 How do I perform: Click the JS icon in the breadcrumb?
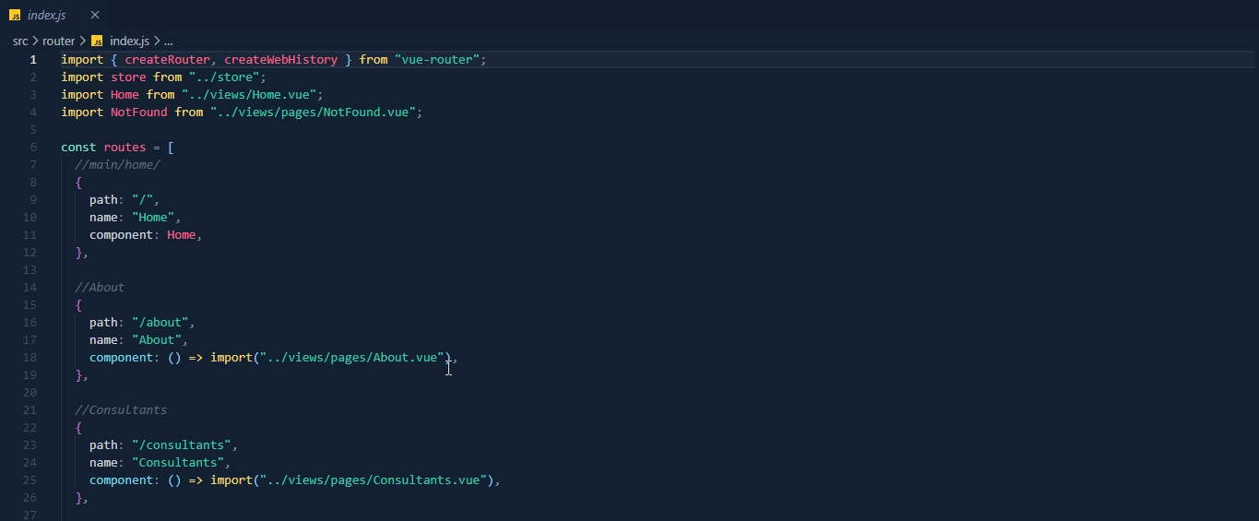[x=97, y=41]
